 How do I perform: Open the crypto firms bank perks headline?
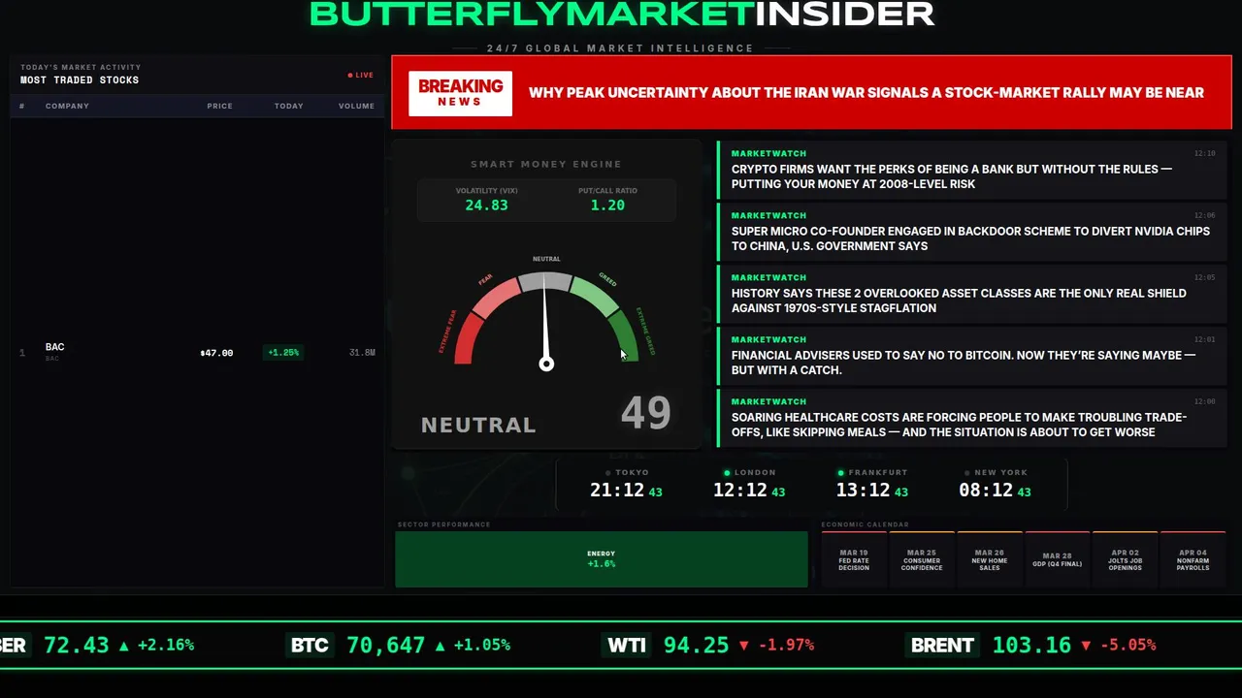972,170
